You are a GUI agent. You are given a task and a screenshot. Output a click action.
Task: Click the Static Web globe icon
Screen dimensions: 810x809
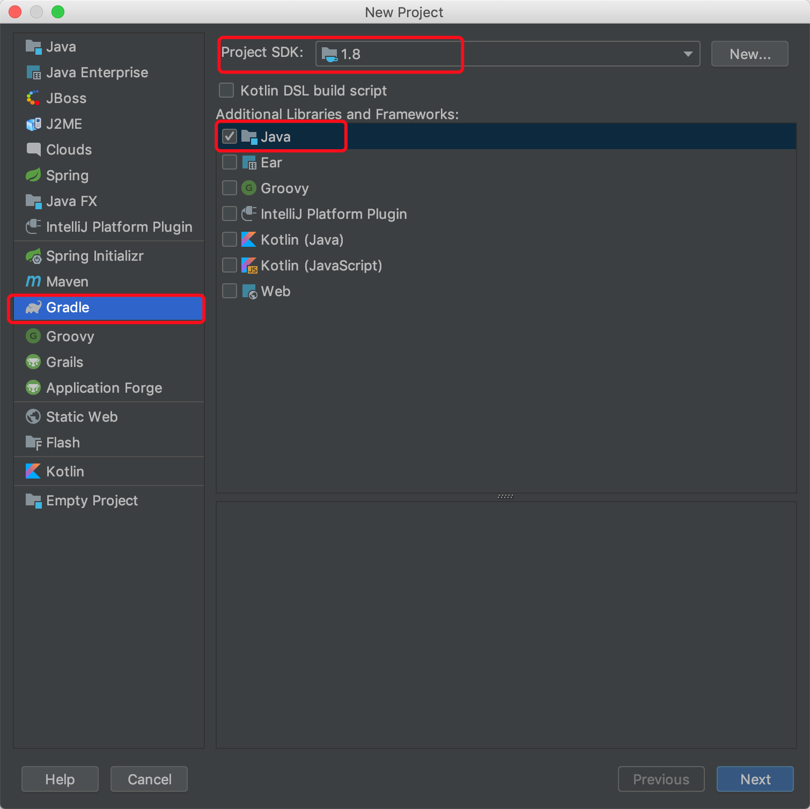click(x=33, y=417)
